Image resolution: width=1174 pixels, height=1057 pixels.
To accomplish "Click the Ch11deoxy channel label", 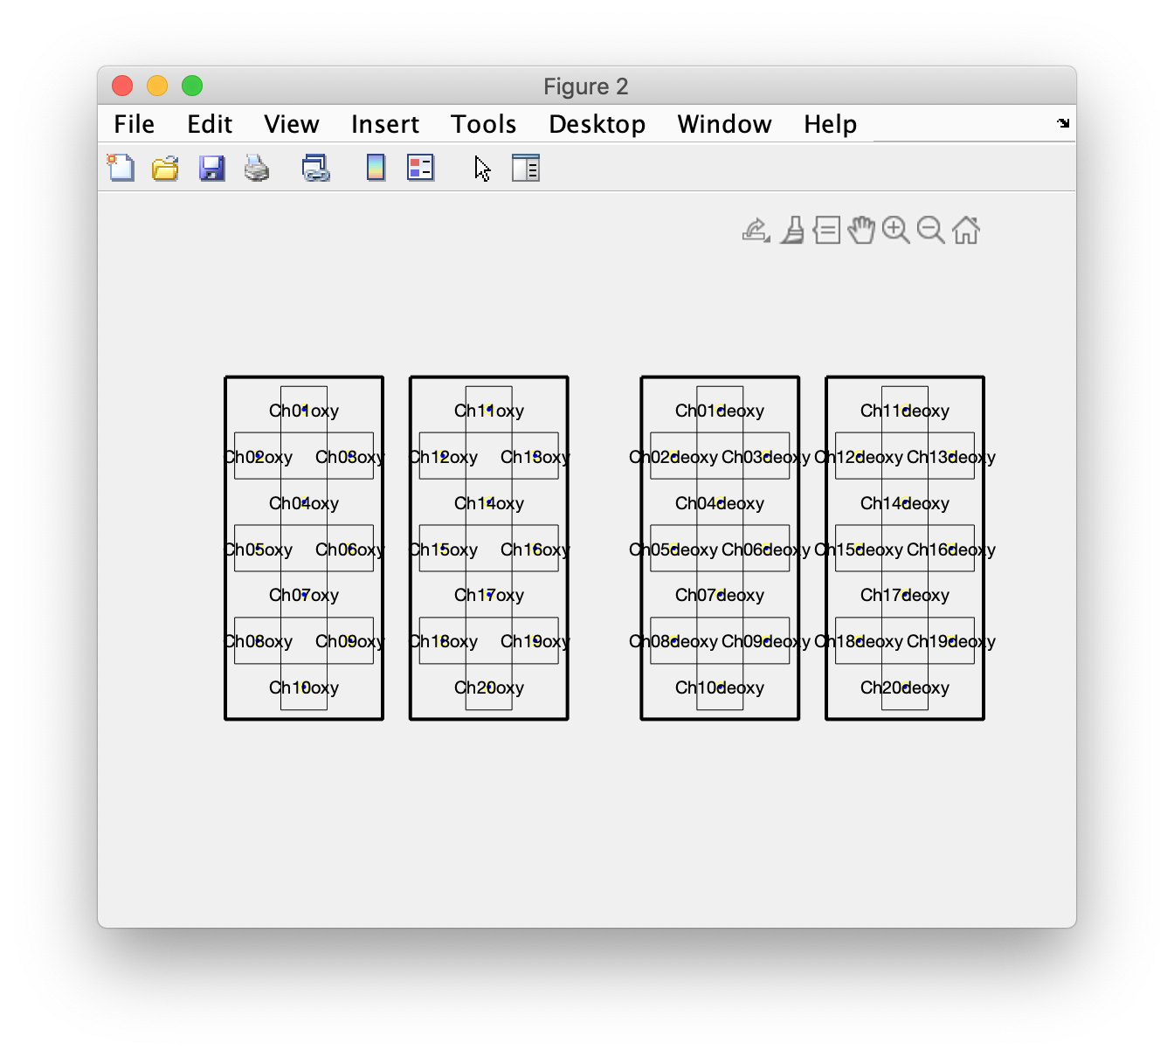I will click(905, 411).
